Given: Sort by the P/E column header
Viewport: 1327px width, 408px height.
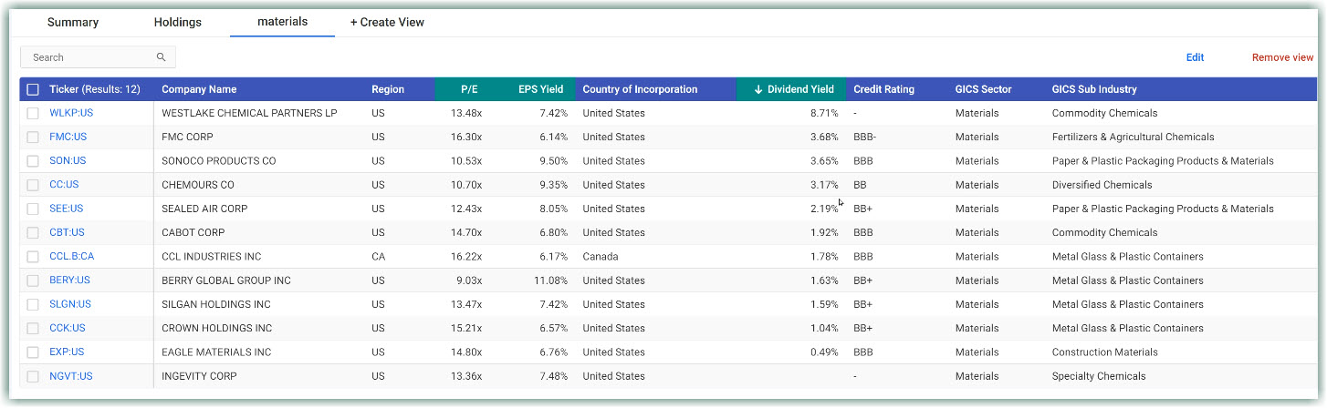Looking at the screenshot, I should pos(470,89).
